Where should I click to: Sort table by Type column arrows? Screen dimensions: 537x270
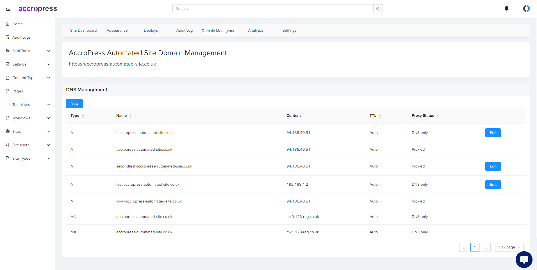tap(83, 116)
